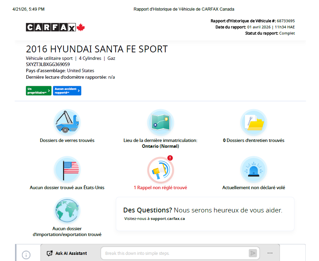Focus the 'Break this down into simple steps' field
The image size is (319, 261).
175,253
